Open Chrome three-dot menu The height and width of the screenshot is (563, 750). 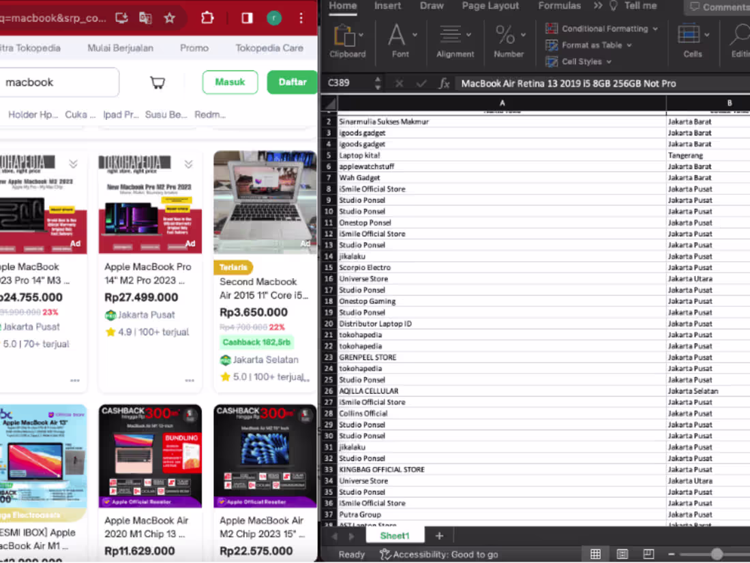point(301,18)
